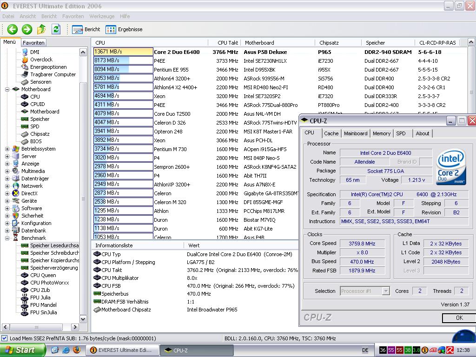
Task: Click the tree panel scroll down arrow
Action: pyautogui.click(x=83, y=319)
